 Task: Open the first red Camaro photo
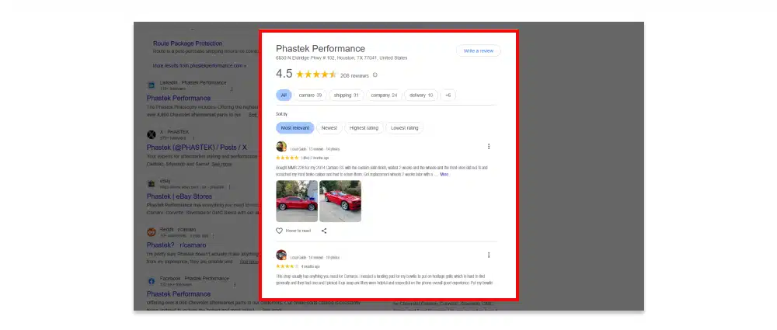pyautogui.click(x=297, y=201)
